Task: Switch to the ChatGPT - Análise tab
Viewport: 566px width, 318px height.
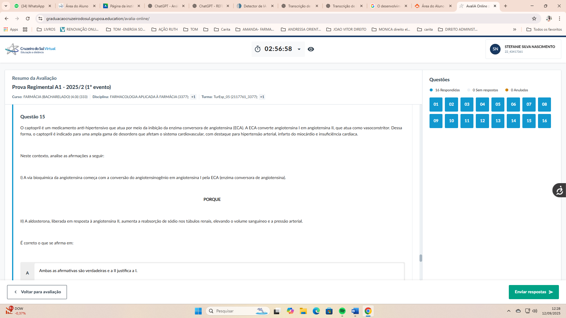Action: 166,6
